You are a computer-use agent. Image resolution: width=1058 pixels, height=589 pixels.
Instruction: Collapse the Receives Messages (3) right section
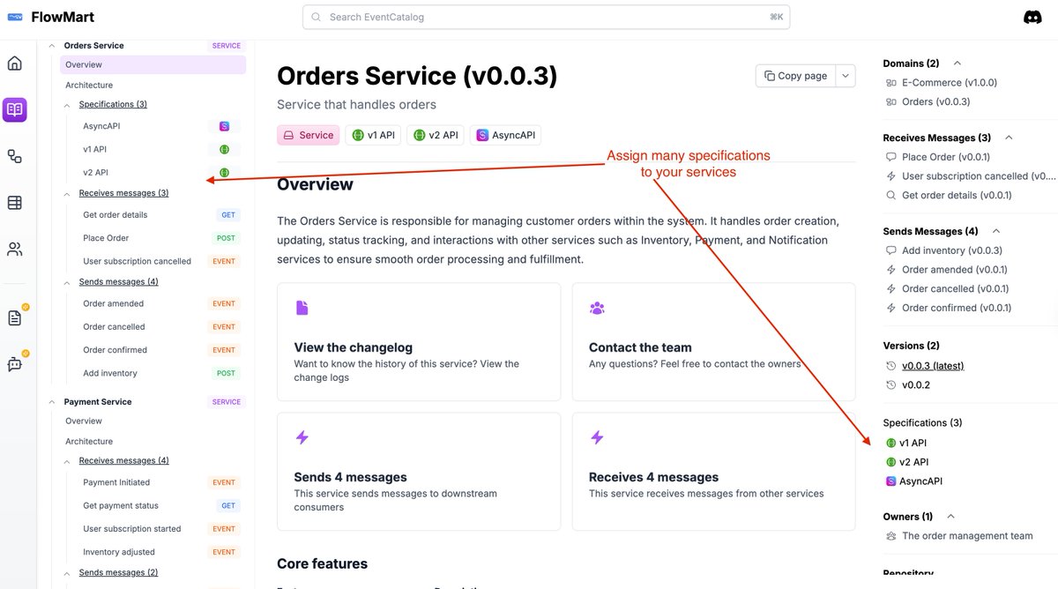[1009, 138]
